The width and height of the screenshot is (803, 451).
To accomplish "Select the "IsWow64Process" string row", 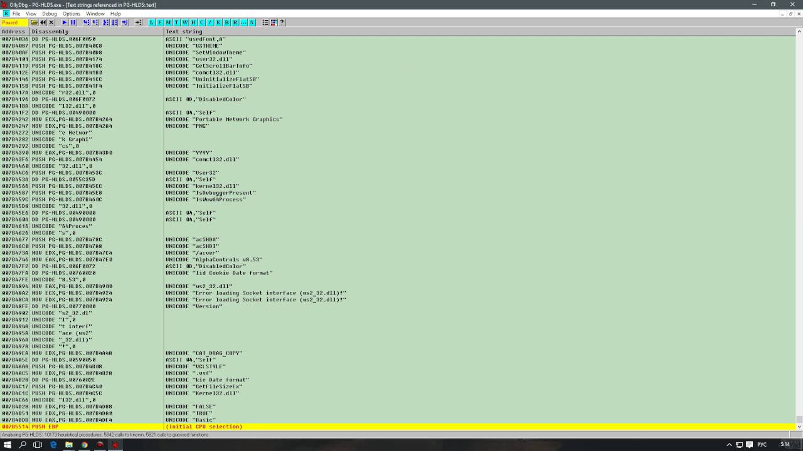I will coord(398,199).
